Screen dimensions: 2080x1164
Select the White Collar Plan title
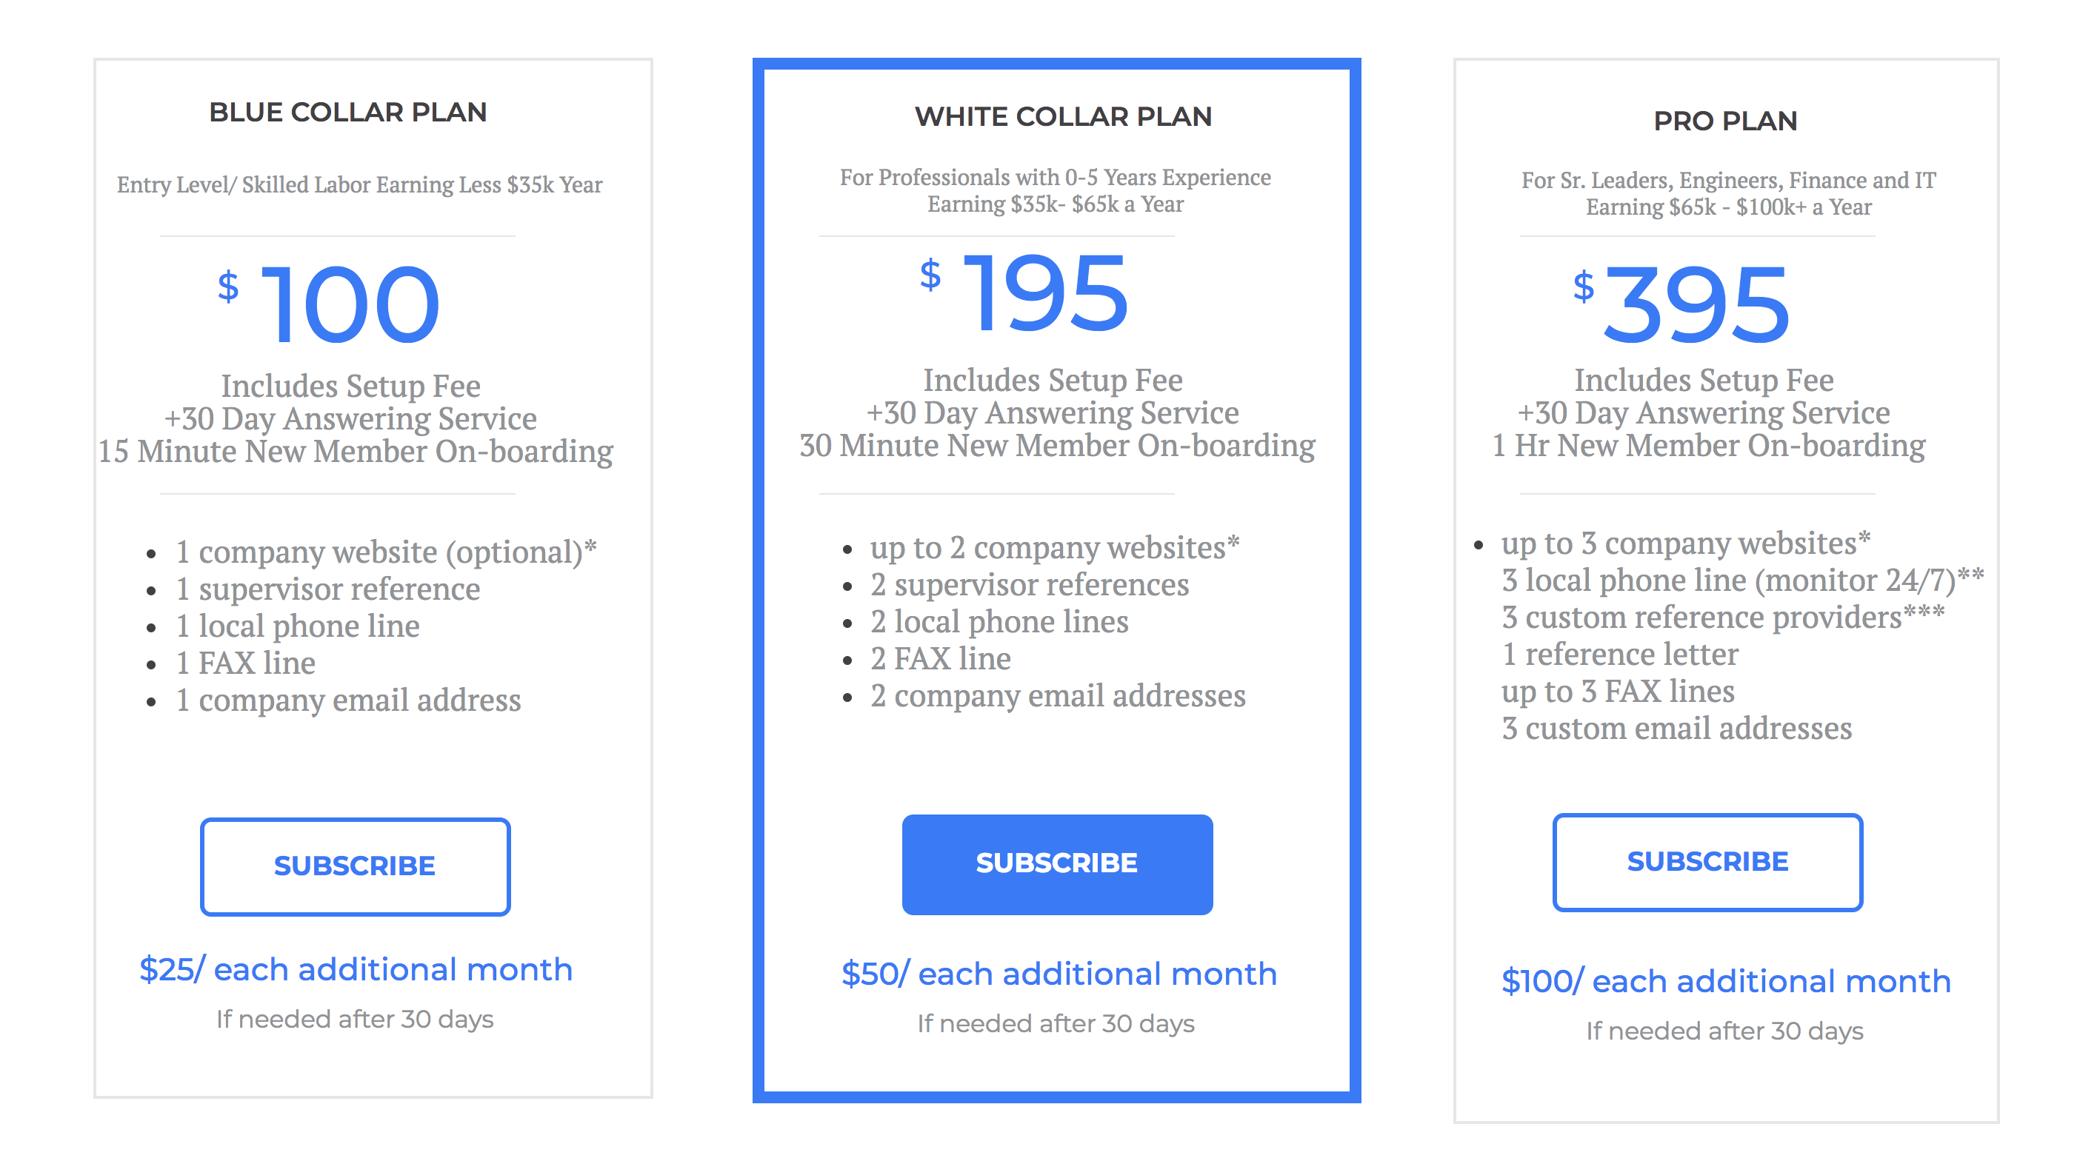click(x=1063, y=116)
